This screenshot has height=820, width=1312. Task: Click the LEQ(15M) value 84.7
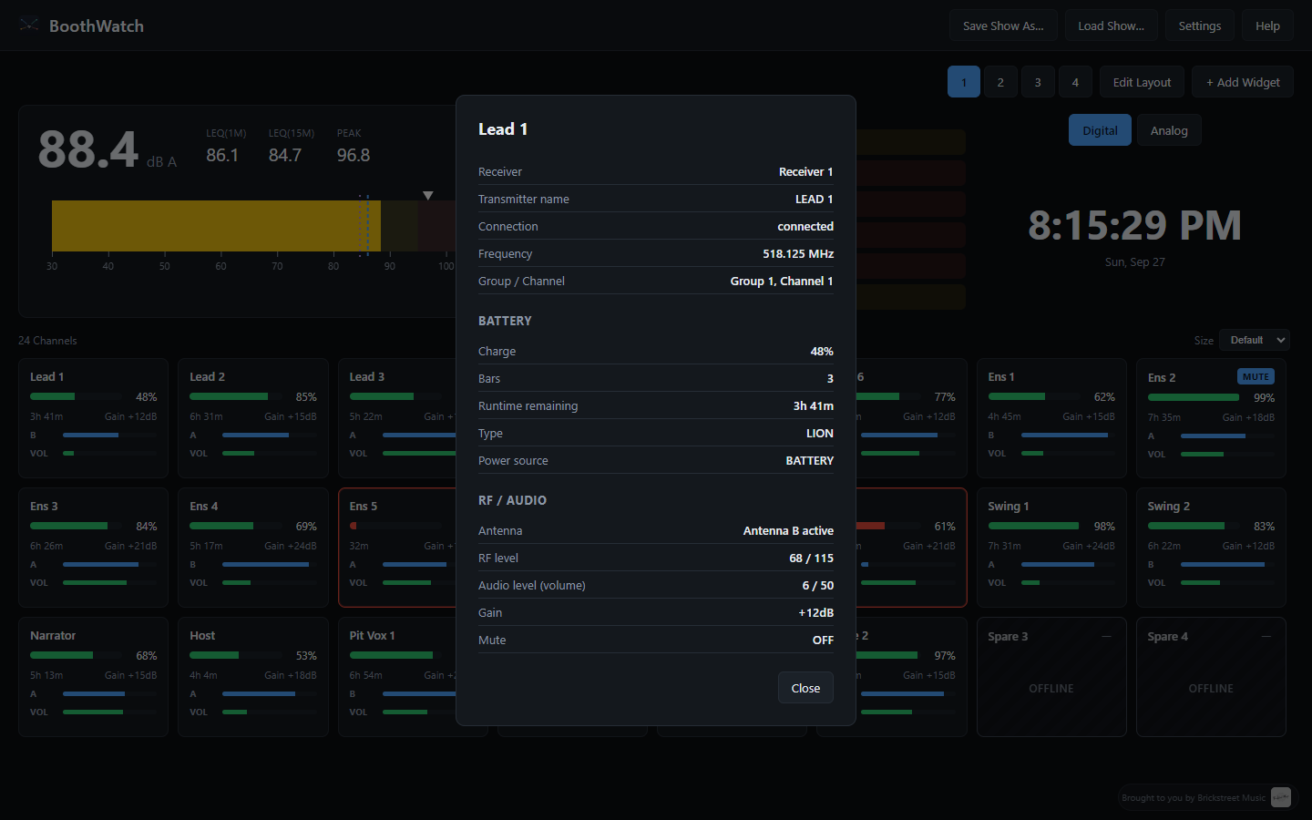tap(285, 155)
